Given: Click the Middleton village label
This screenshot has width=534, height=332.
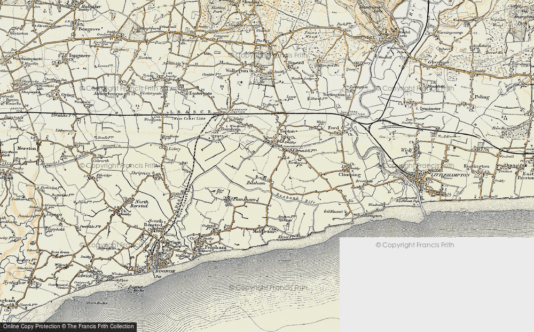Looking at the screenshot, I should point(263,231).
